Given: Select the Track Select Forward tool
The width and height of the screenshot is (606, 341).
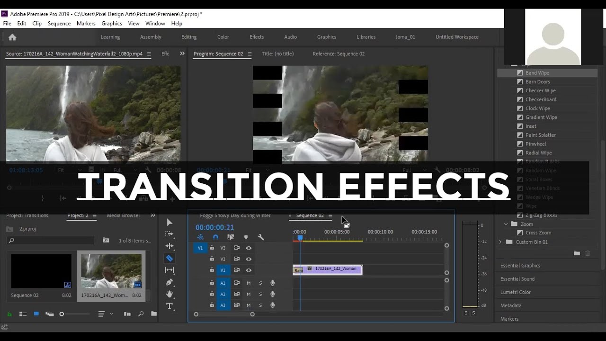Looking at the screenshot, I should click(169, 234).
